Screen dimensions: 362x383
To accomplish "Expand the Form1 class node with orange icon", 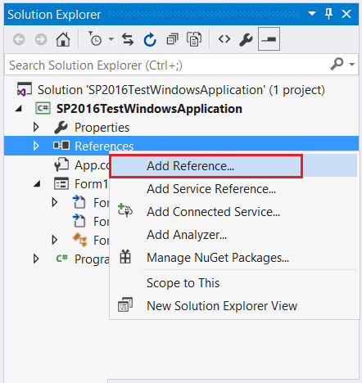I will 55,240.
